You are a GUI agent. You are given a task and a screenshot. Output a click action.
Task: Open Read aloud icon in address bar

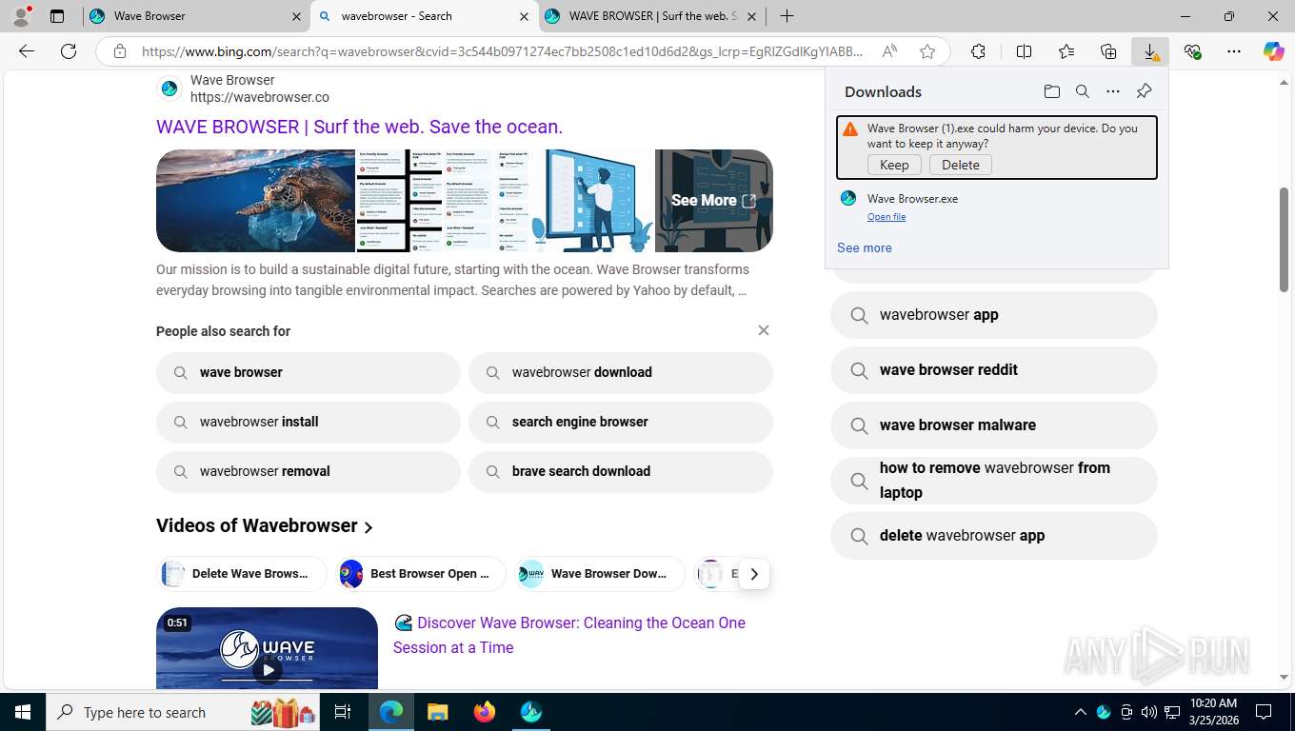coord(889,51)
